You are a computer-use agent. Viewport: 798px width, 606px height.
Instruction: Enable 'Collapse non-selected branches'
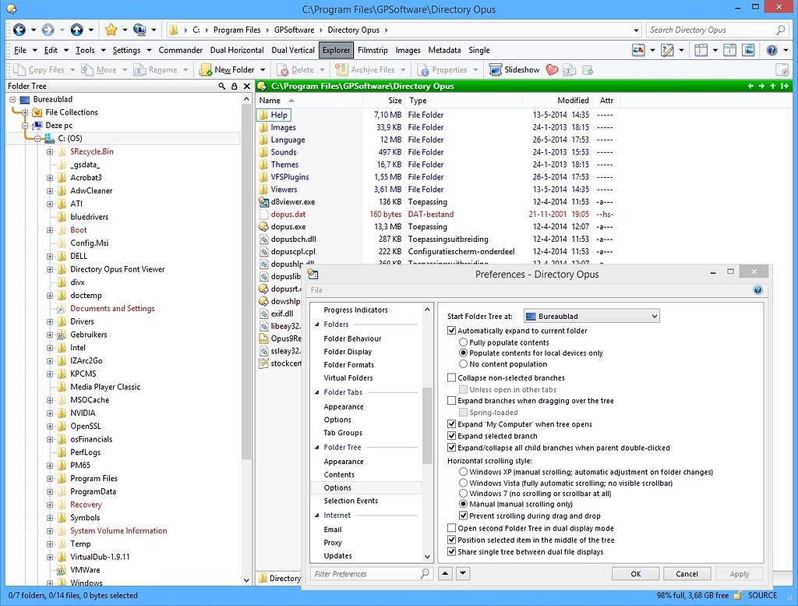pos(451,378)
